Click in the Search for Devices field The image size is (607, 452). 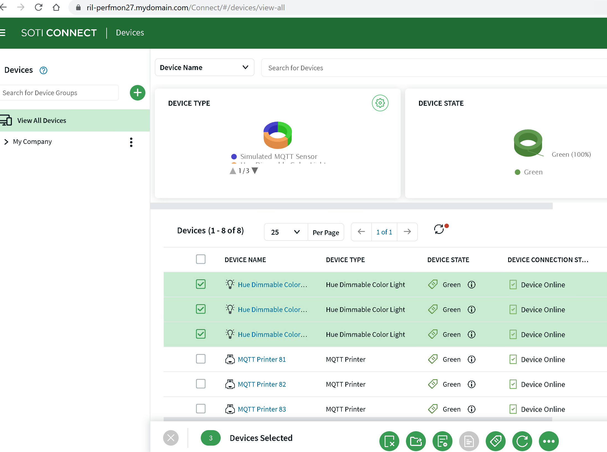(x=434, y=68)
